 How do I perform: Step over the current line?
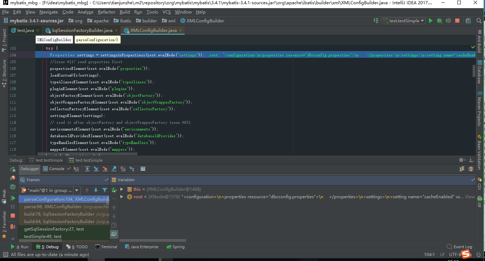87,169
